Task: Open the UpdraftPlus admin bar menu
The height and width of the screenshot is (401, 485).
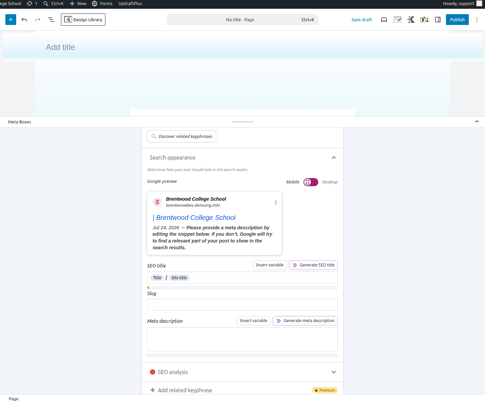Action: [130, 4]
